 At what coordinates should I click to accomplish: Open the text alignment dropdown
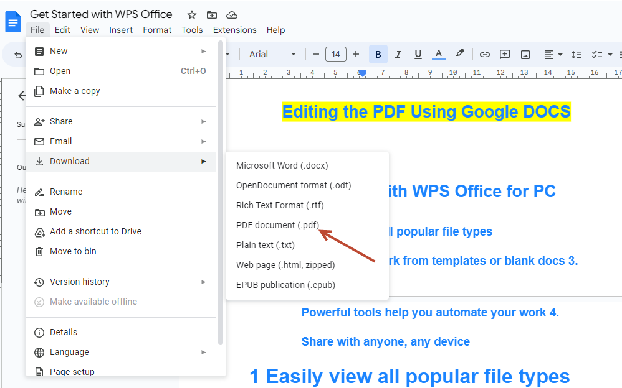553,55
